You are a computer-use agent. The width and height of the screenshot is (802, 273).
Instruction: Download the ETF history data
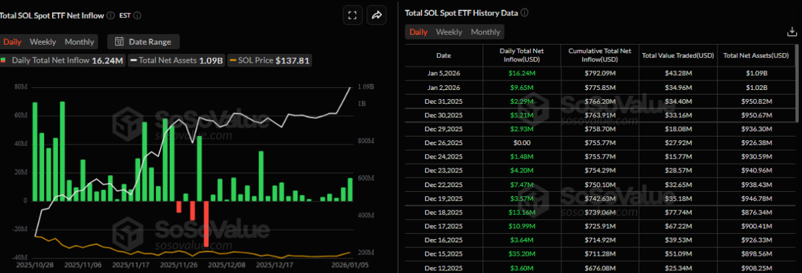(x=792, y=31)
